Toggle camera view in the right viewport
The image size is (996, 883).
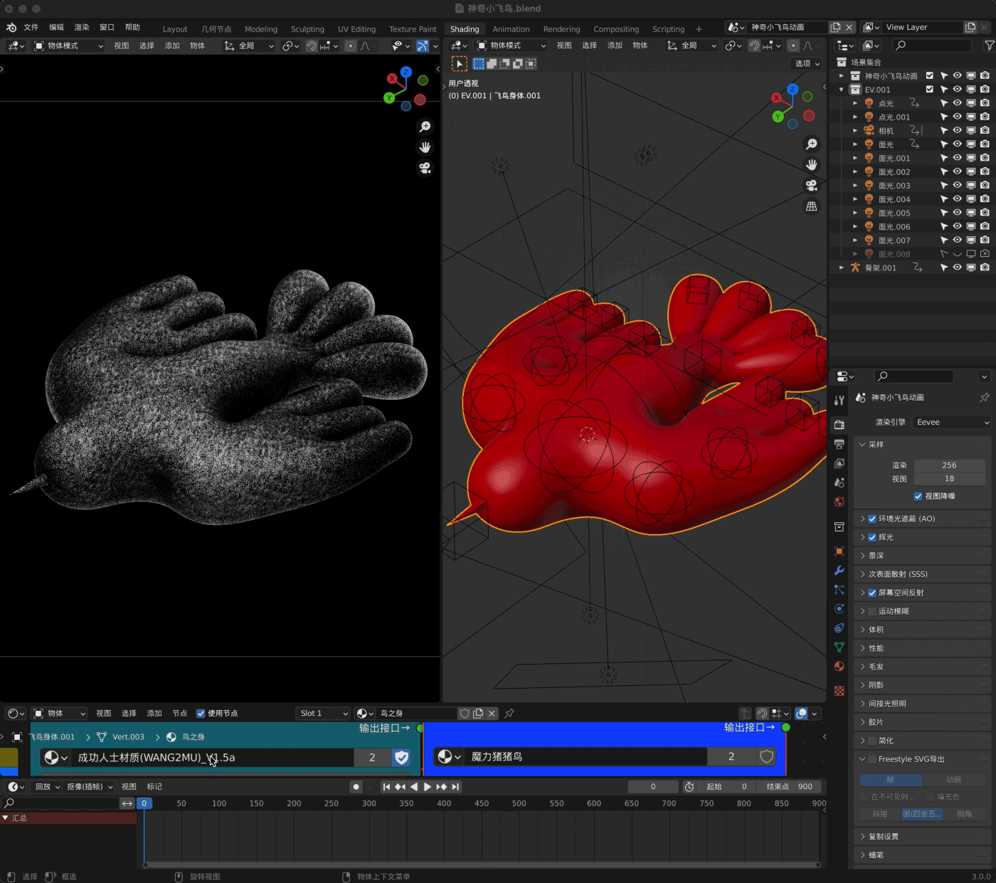[811, 186]
